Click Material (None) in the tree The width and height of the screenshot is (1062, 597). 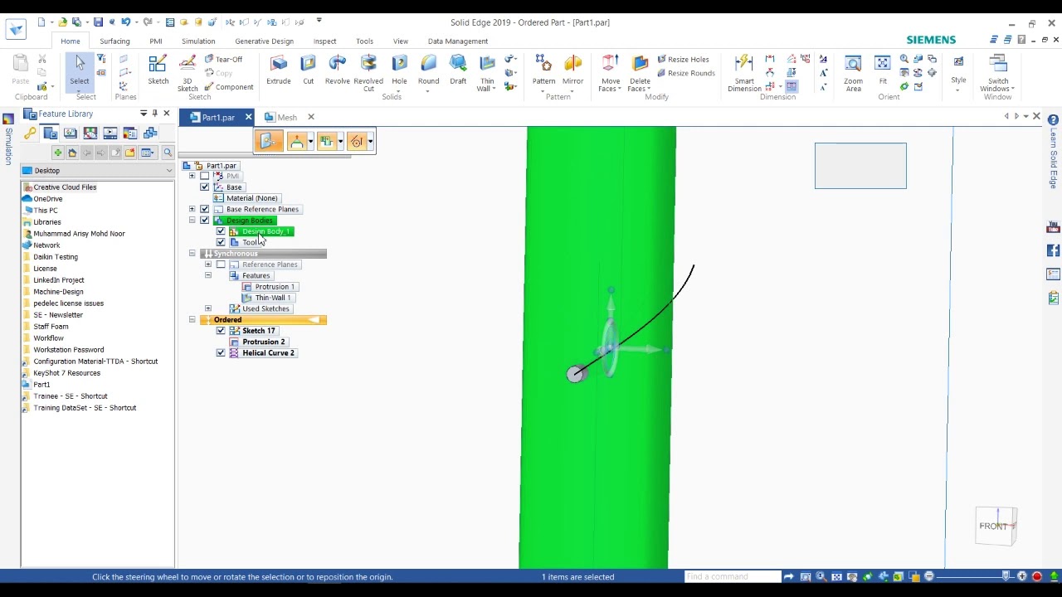click(251, 198)
